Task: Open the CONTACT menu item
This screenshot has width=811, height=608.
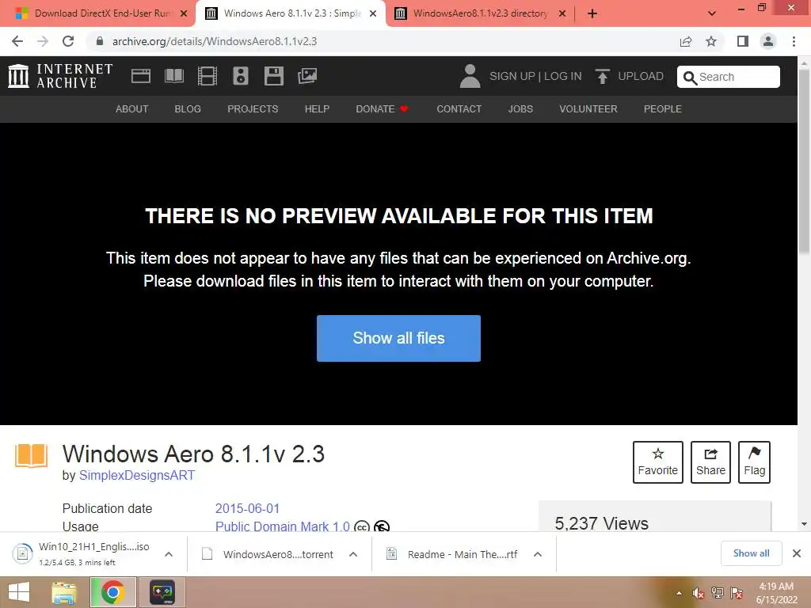Action: point(459,109)
